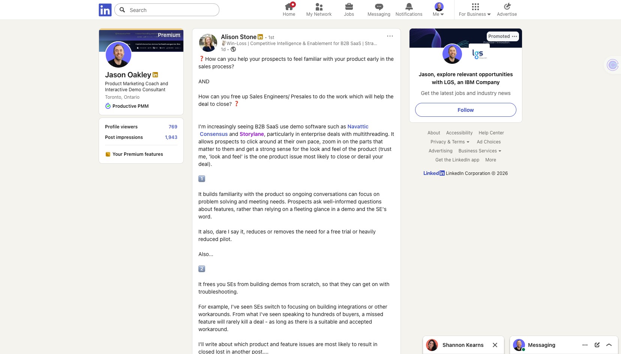621x354 pixels.
Task: Open Jason Oakley name in sidebar
Action: pyautogui.click(x=128, y=75)
